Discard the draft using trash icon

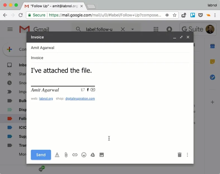(179, 155)
